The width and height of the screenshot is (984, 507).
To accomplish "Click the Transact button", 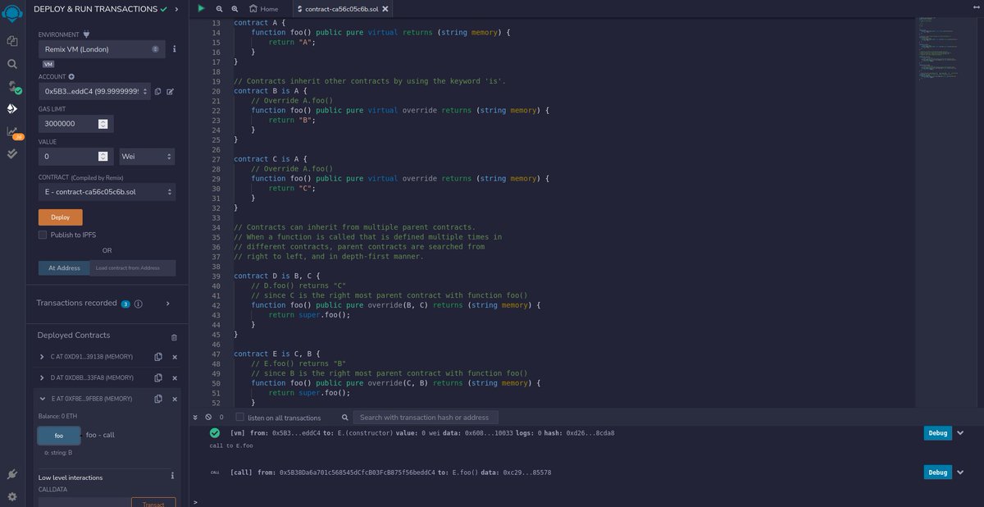I will [x=153, y=502].
